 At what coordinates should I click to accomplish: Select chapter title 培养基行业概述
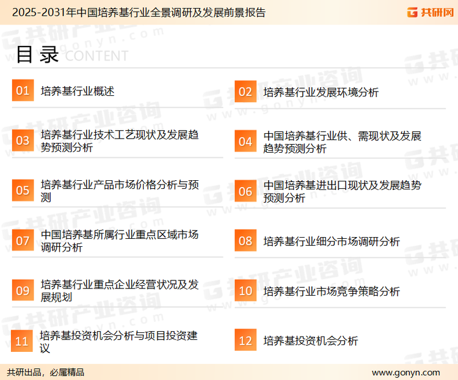[78, 91]
